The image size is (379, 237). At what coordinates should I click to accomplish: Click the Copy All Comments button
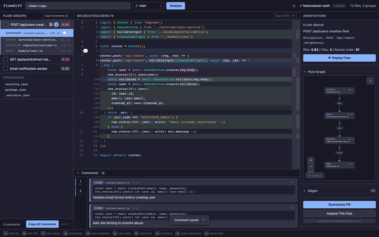tap(42, 224)
